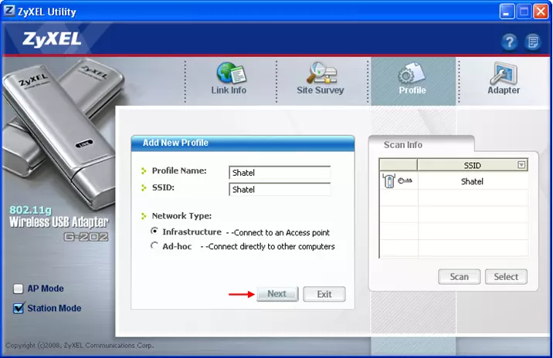Click the Scan button

click(x=460, y=277)
